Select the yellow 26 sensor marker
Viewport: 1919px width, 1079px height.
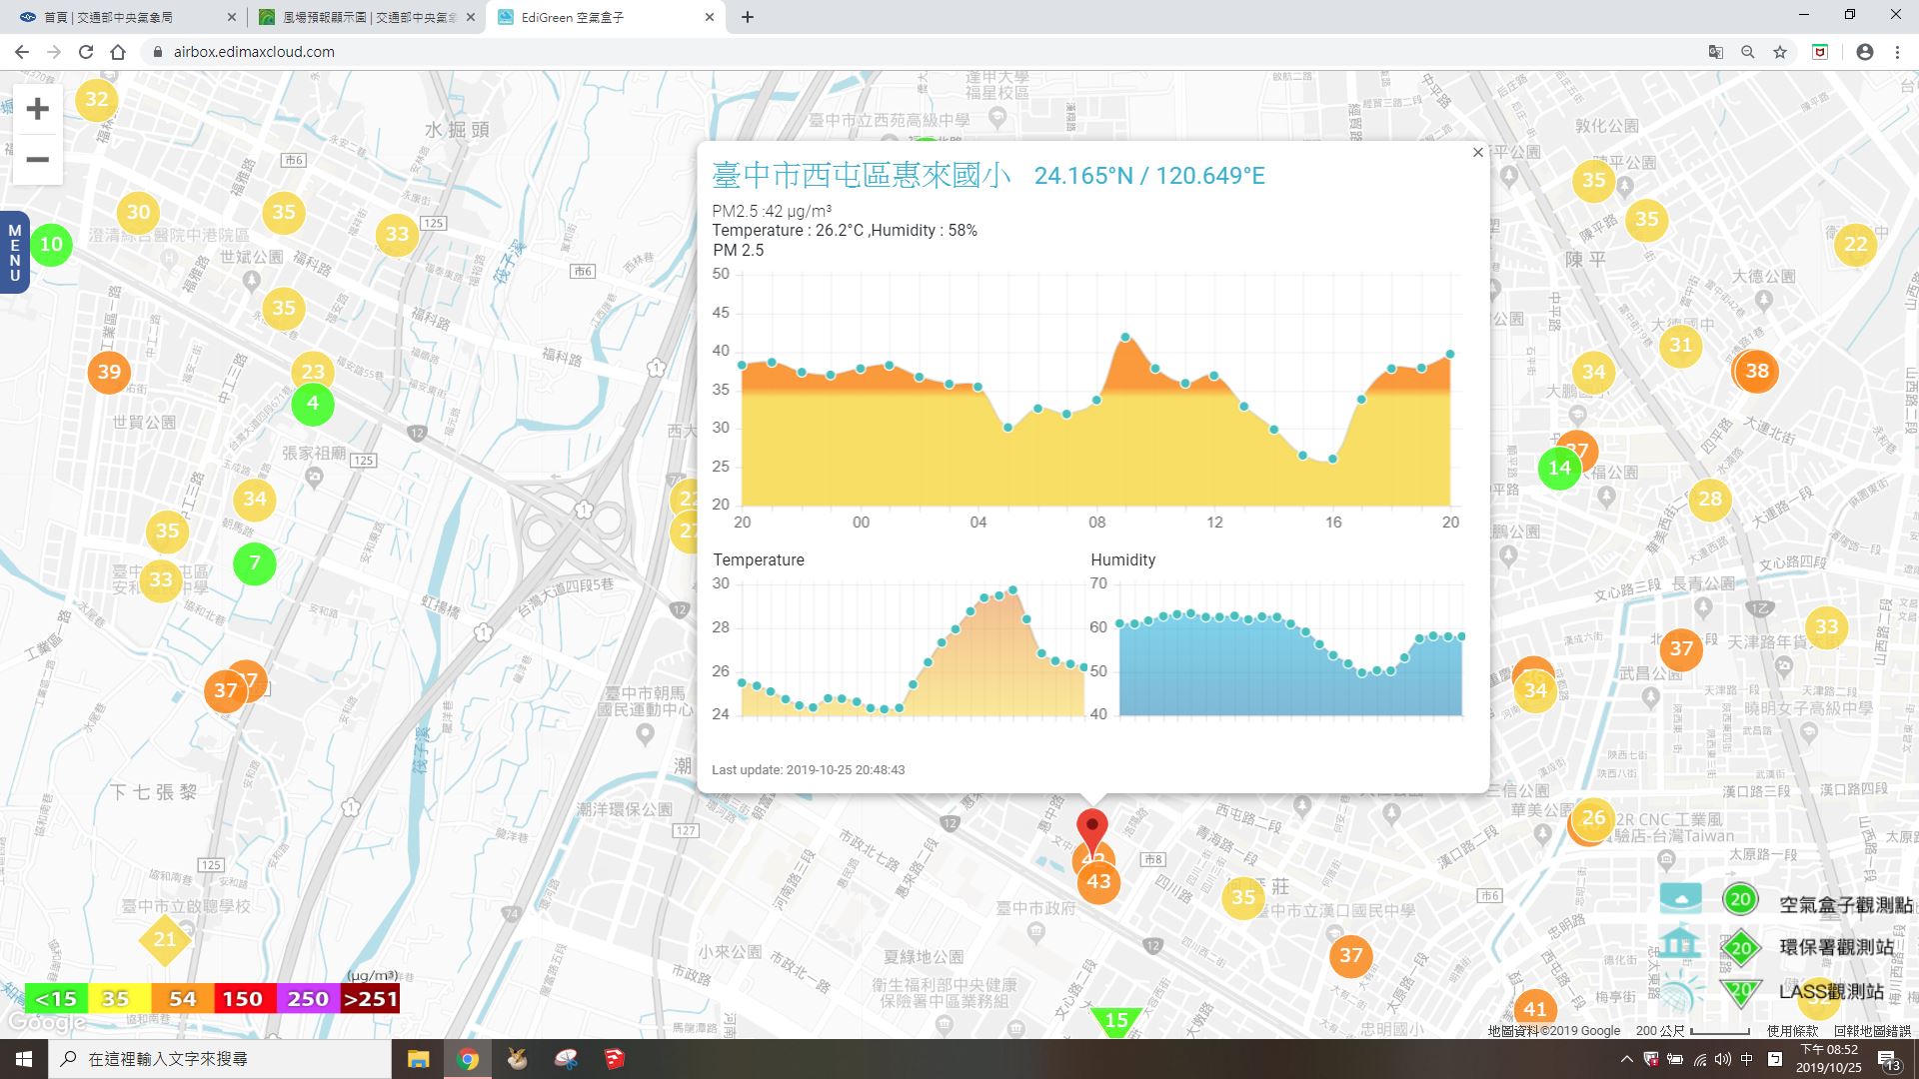tap(1593, 818)
